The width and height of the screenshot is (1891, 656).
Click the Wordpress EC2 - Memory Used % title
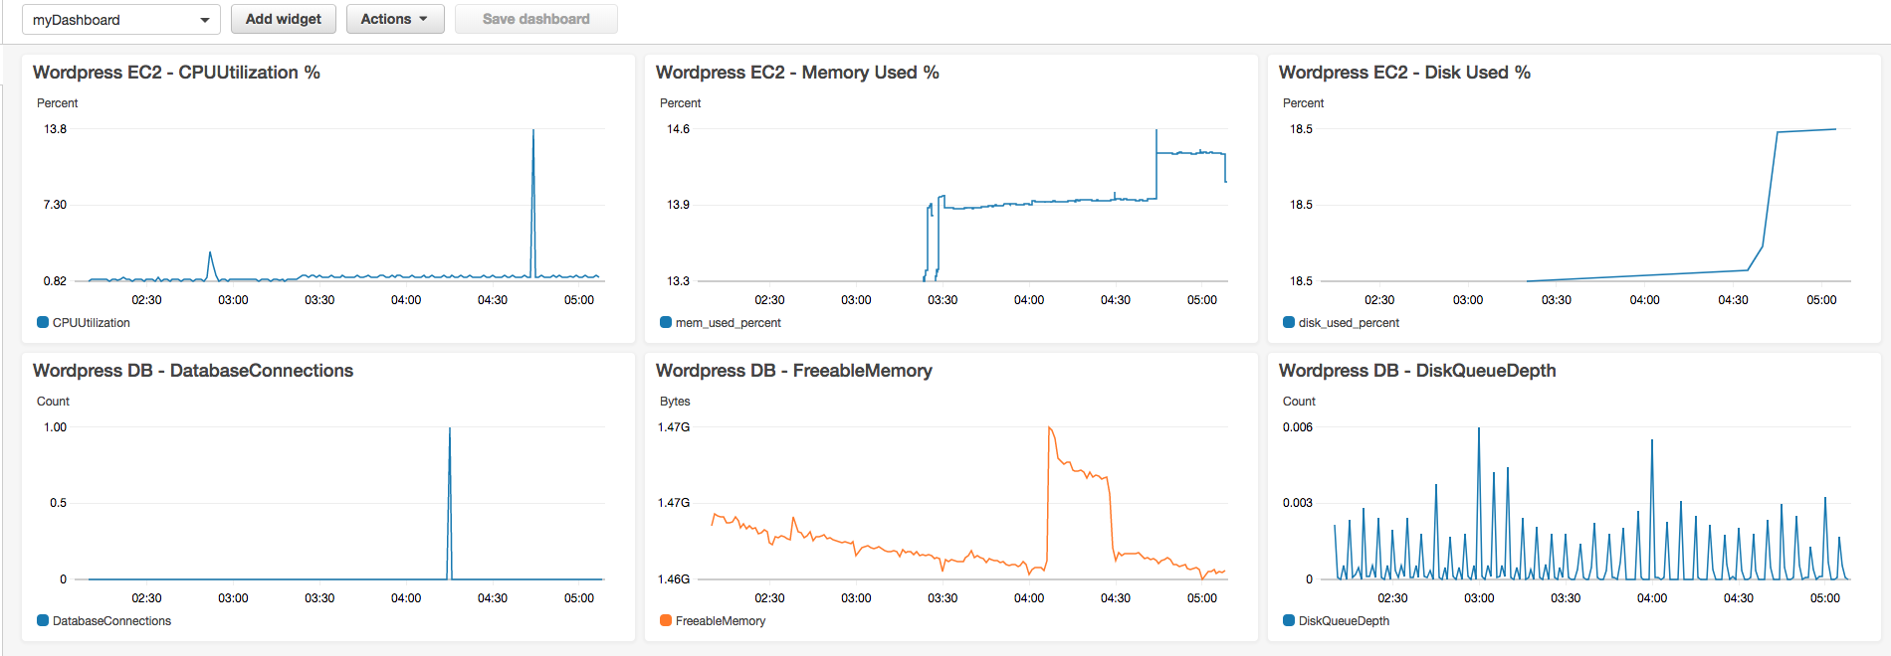pyautogui.click(x=797, y=73)
